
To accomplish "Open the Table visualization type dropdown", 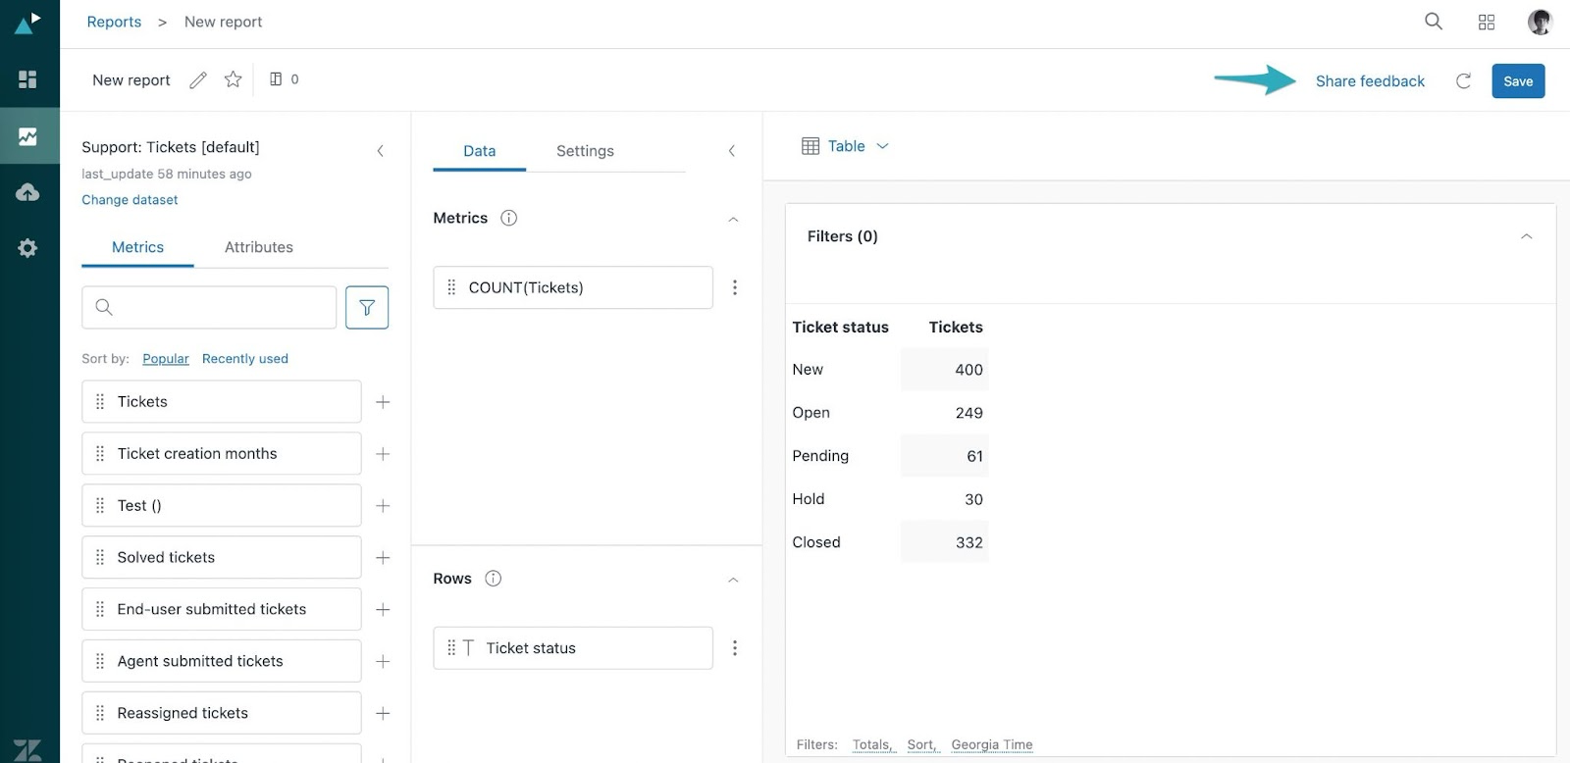I will (846, 146).
